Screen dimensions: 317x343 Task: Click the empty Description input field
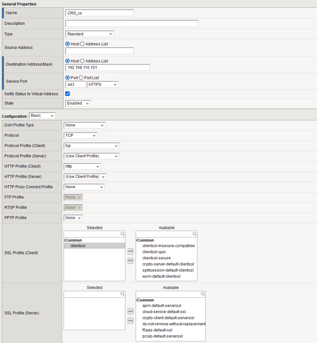click(132, 23)
